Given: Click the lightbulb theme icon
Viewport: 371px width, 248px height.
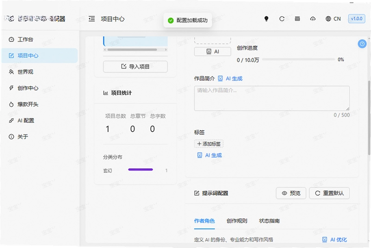Looking at the screenshot, I should coord(266,19).
